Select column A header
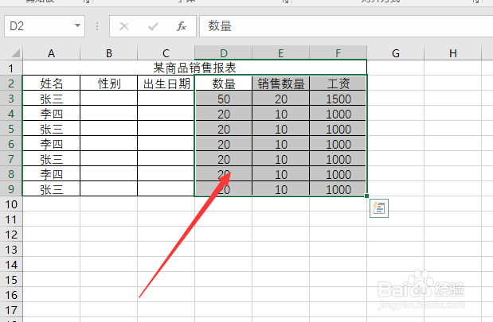This screenshot has width=493, height=322. 51,52
